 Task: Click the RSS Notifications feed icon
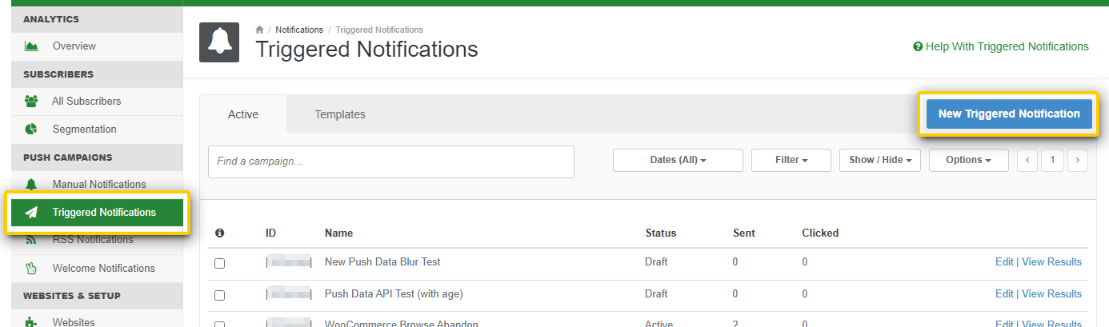(x=32, y=240)
